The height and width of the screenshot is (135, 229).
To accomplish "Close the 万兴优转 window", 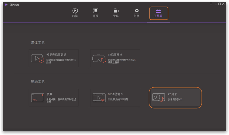I will tap(223, 4).
